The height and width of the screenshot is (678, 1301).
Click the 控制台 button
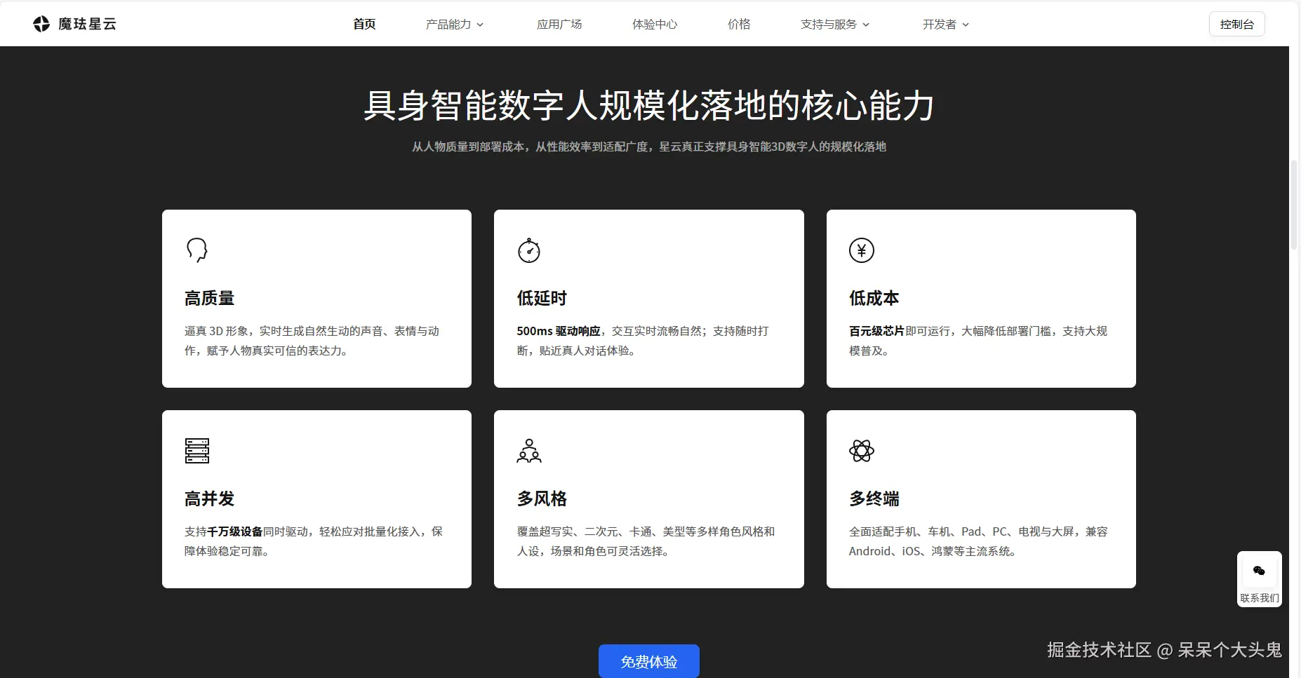1237,23
